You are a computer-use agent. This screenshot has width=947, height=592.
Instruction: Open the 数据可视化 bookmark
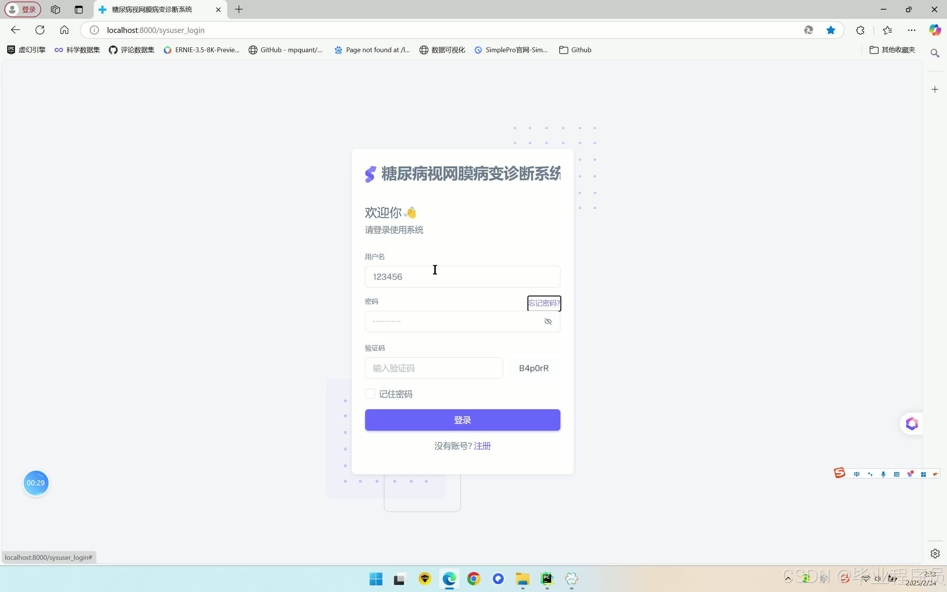point(442,50)
